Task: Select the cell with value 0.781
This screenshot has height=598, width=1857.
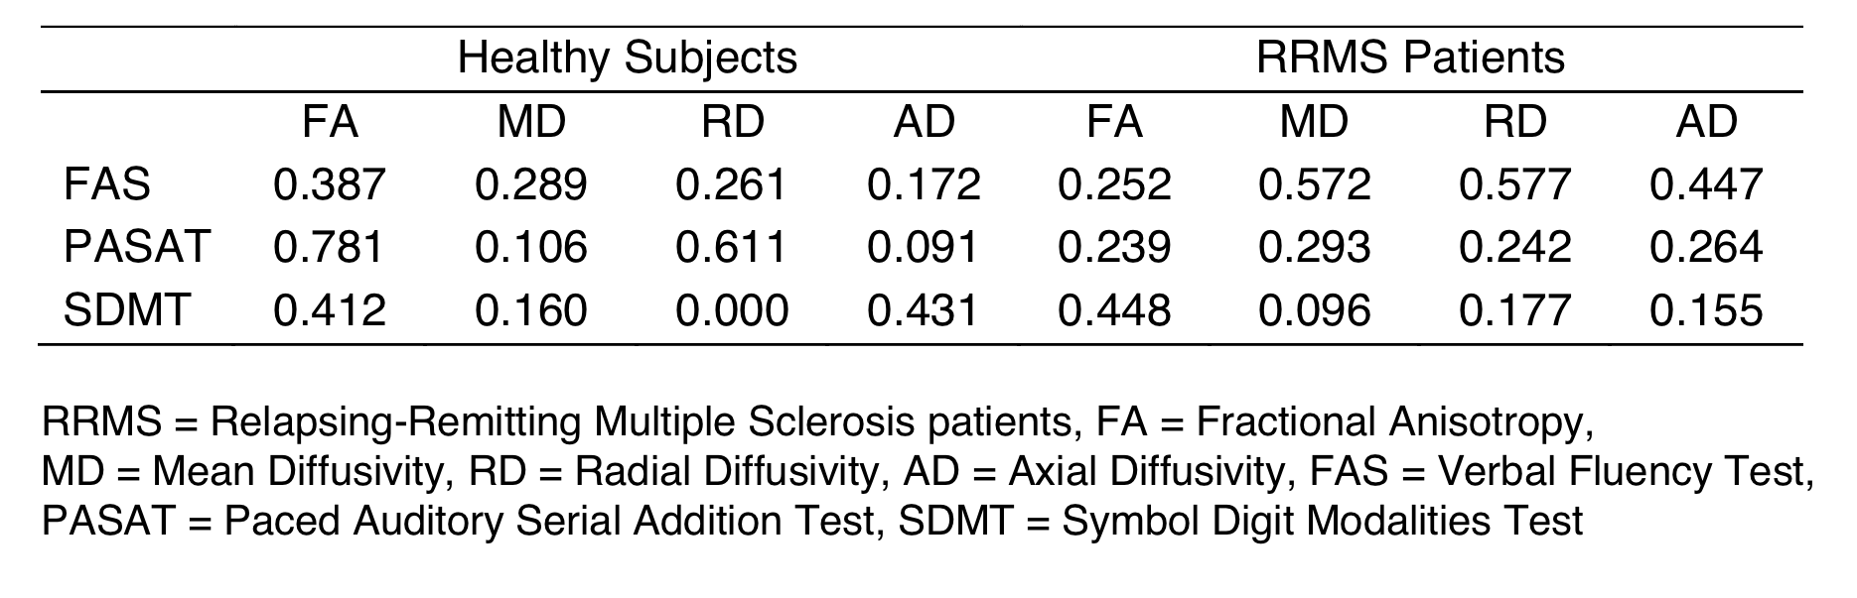Action: click(x=330, y=247)
